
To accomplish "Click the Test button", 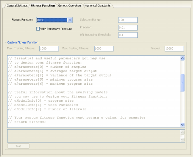I will [19, 146].
